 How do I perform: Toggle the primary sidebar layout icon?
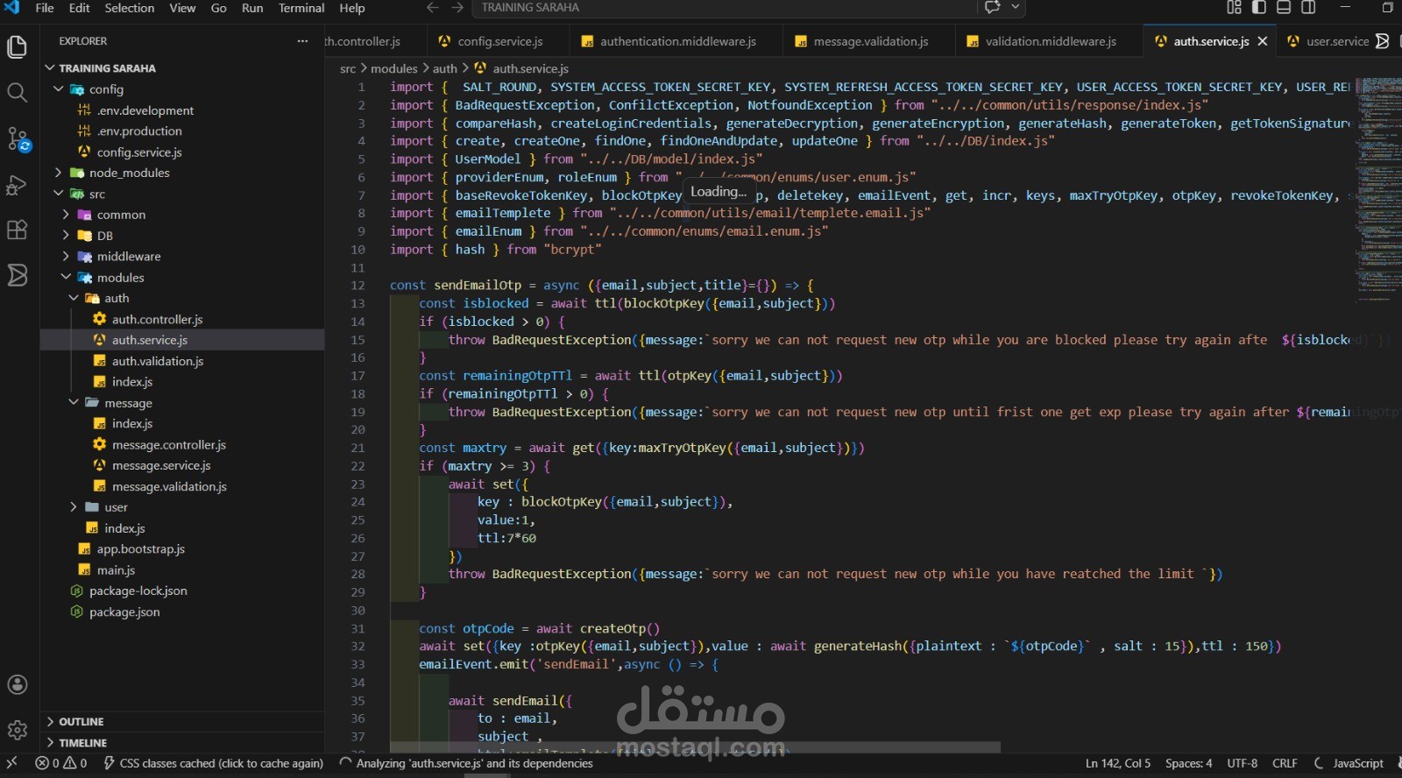[x=1259, y=8]
